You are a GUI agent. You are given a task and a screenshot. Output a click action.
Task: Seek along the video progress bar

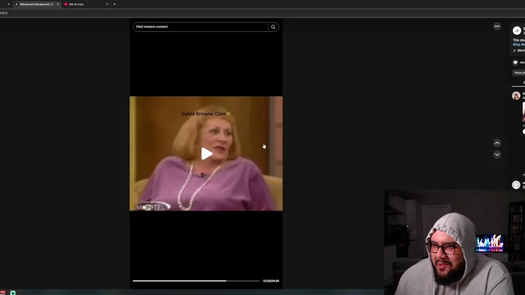tap(196, 281)
